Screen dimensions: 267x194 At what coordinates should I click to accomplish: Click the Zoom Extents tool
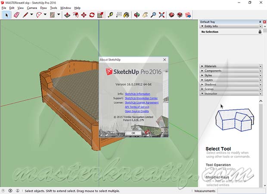tap(161, 15)
